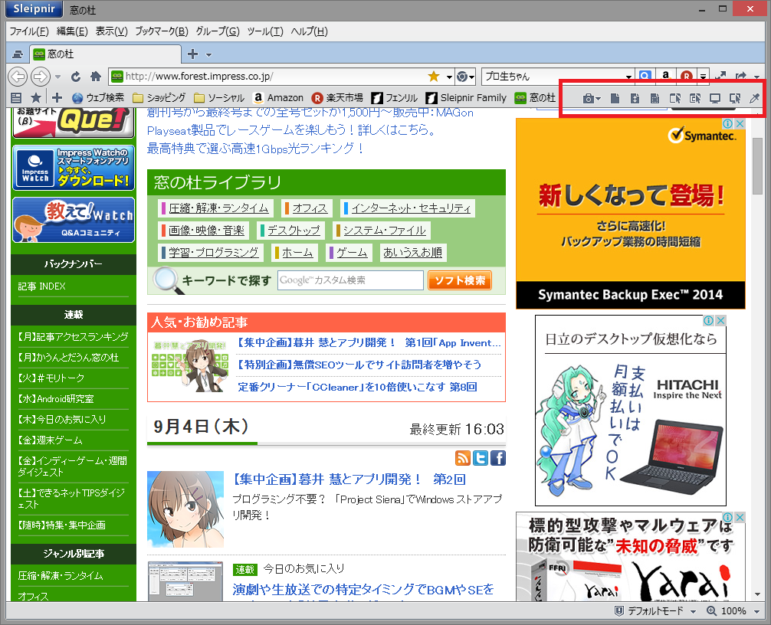Select the eyedropper color picker tool

(x=756, y=99)
